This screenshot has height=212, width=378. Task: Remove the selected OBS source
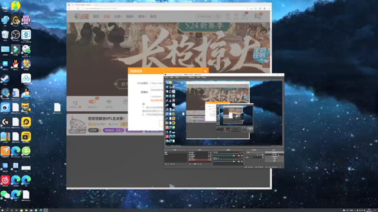(x=193, y=164)
